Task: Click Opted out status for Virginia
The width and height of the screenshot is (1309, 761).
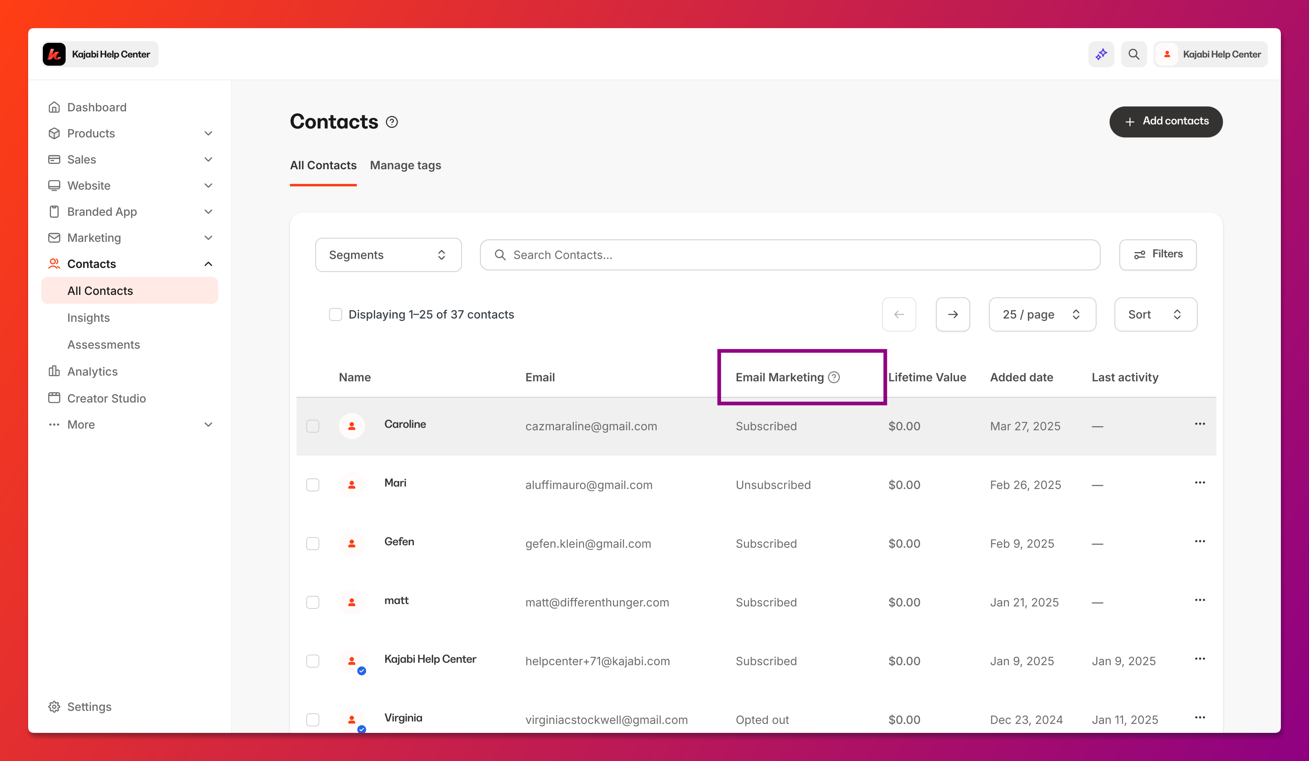Action: [762, 719]
